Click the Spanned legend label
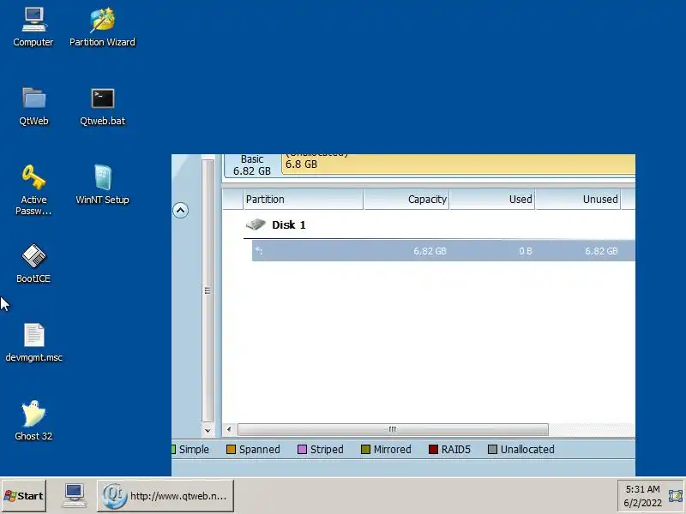The height and width of the screenshot is (514, 686). click(260, 449)
